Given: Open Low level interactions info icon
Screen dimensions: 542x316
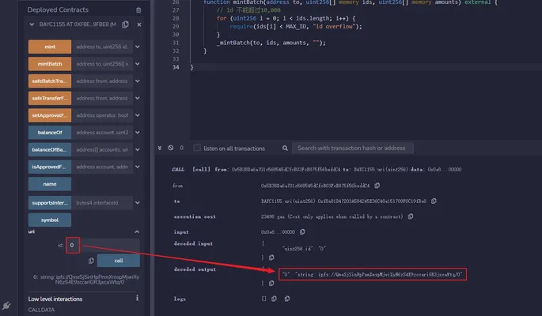Looking at the screenshot, I should pyautogui.click(x=137, y=298).
